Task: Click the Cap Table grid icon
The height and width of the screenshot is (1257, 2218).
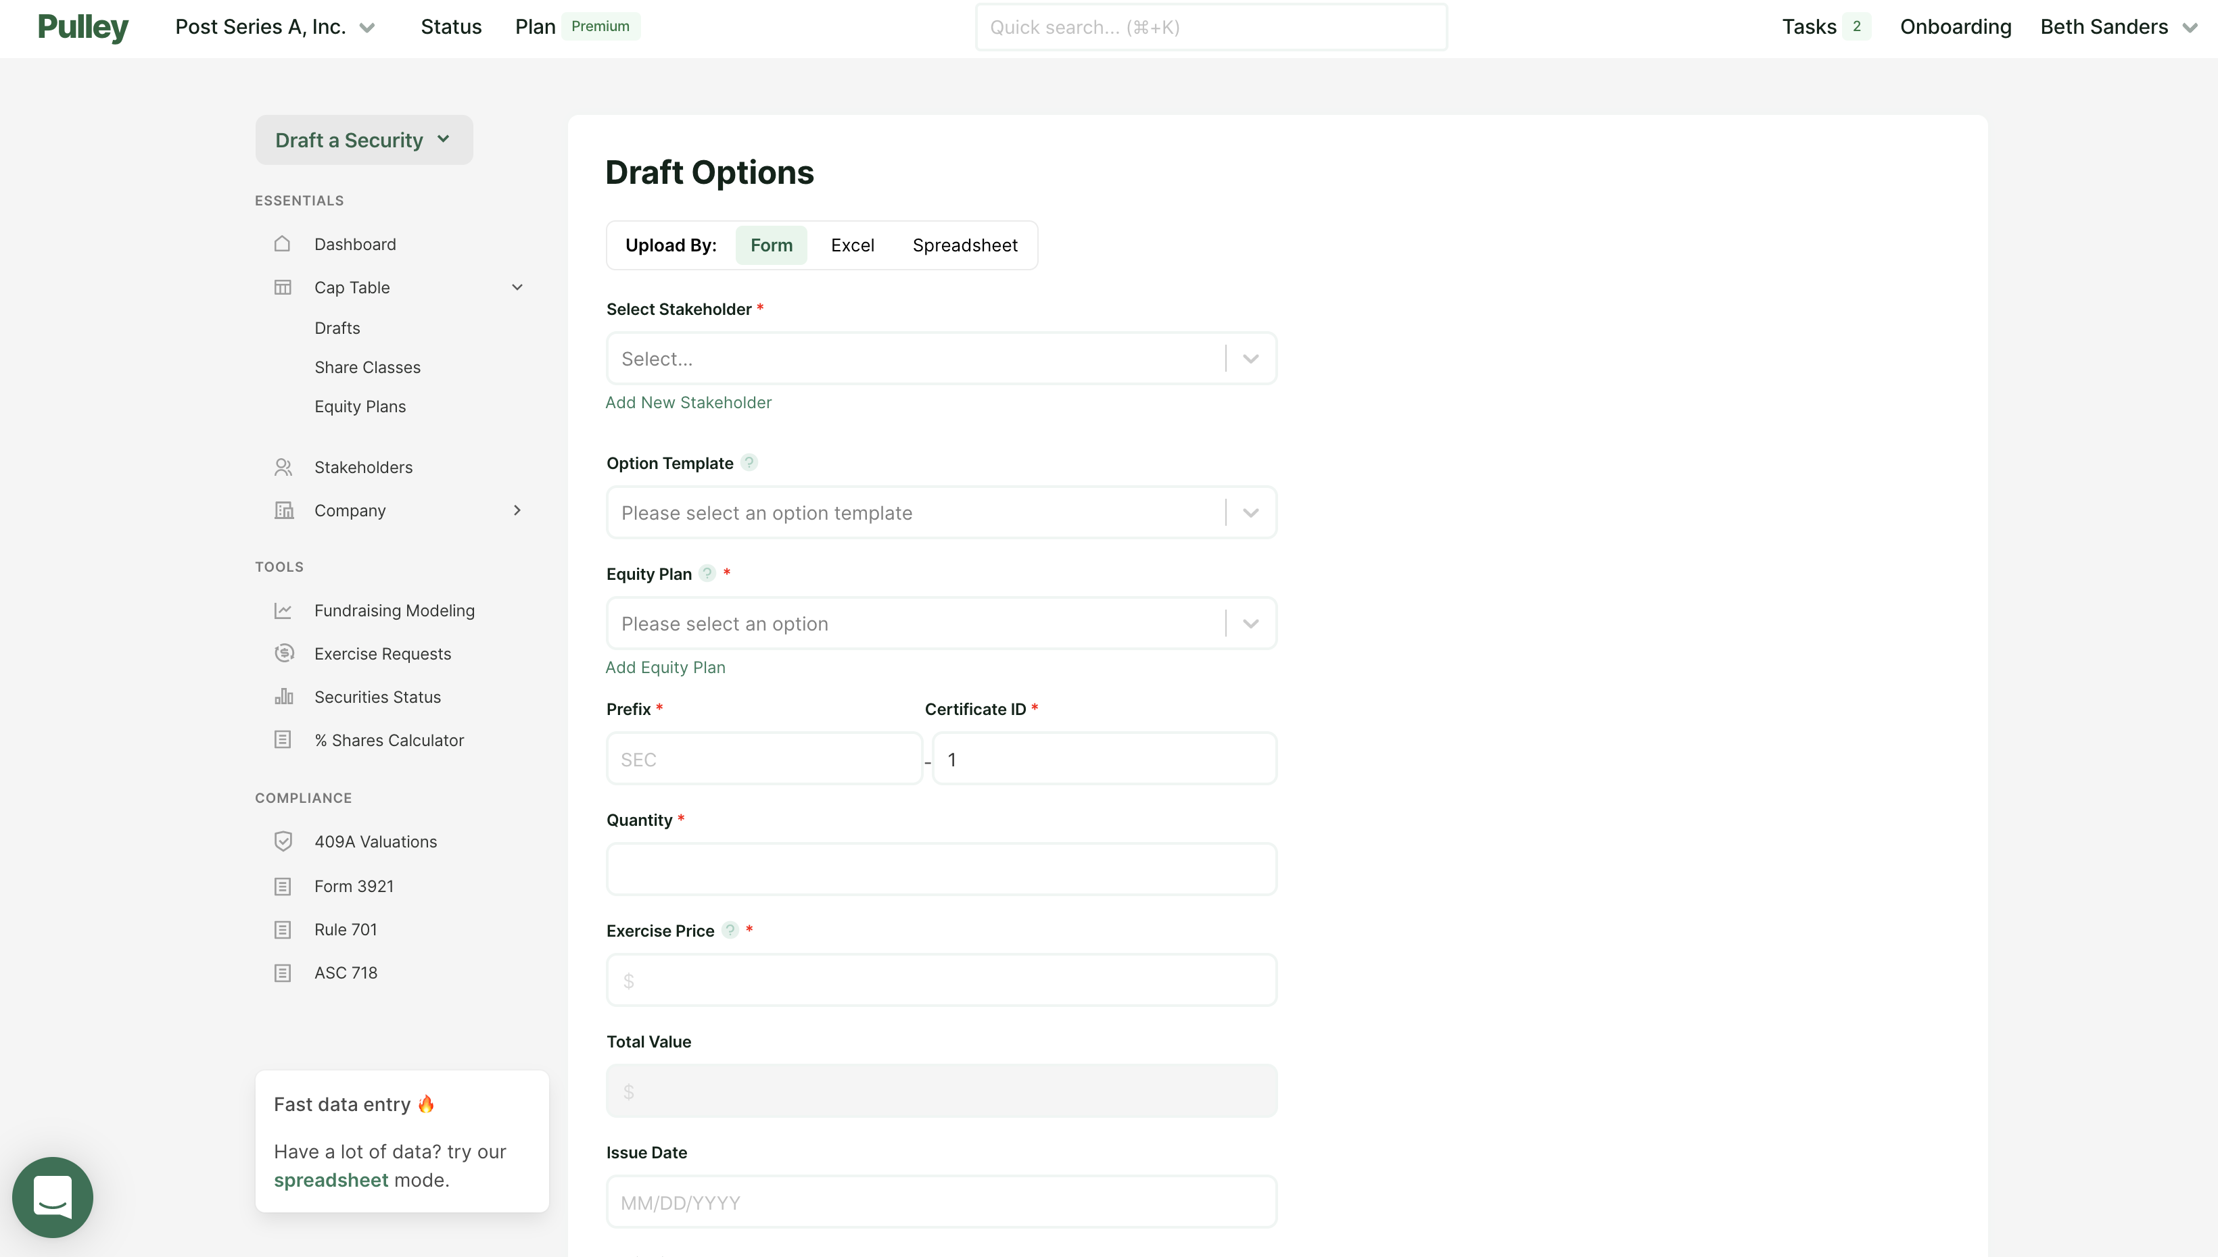Action: 285,287
